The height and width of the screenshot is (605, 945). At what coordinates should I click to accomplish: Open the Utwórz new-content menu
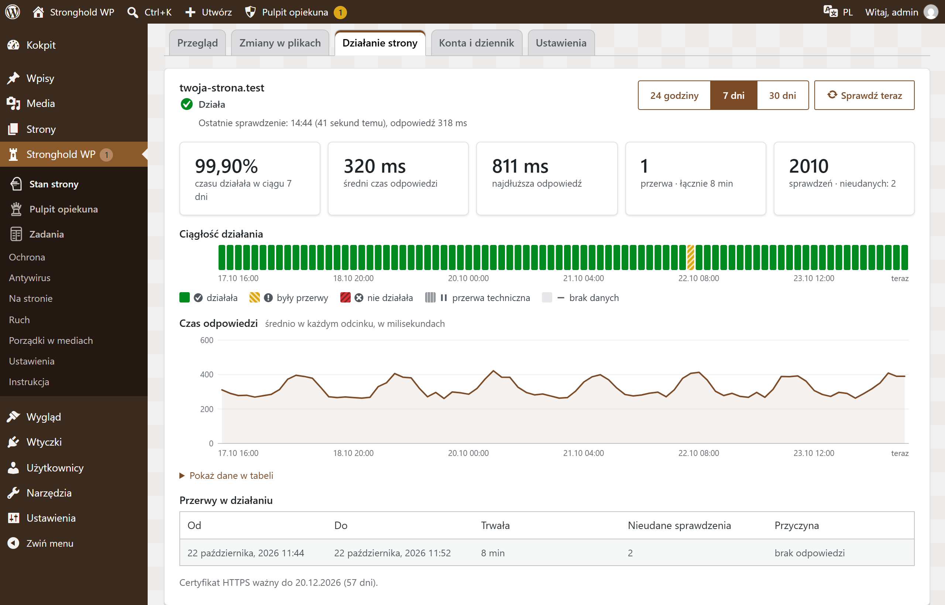pyautogui.click(x=209, y=12)
